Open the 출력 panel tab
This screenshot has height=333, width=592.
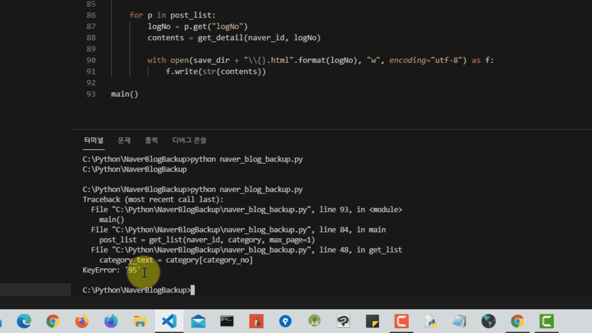pyautogui.click(x=152, y=141)
